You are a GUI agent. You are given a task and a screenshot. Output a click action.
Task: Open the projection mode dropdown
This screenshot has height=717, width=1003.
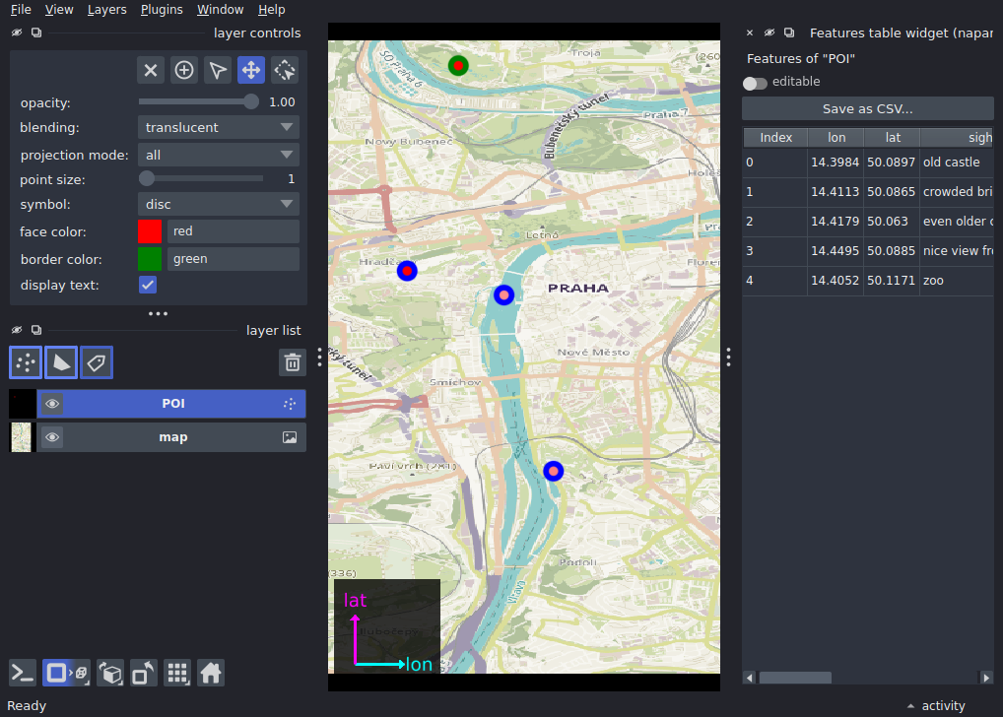219,155
